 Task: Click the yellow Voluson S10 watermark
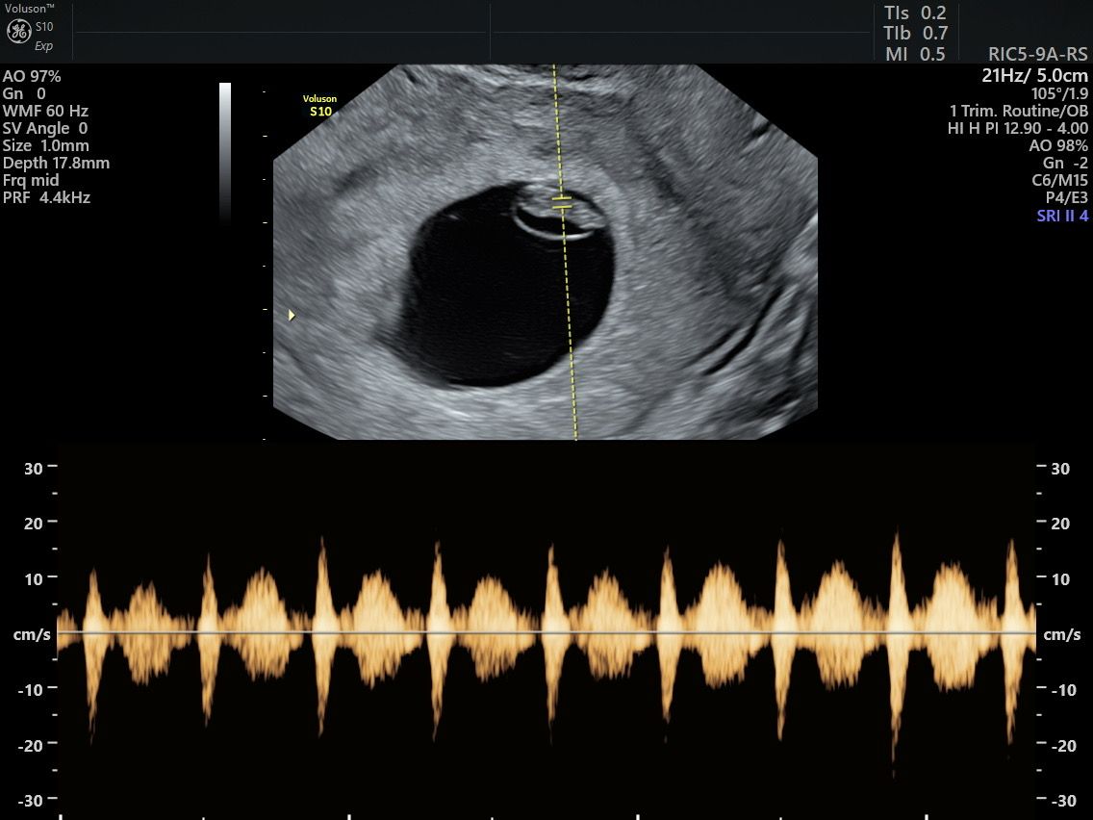click(x=318, y=106)
